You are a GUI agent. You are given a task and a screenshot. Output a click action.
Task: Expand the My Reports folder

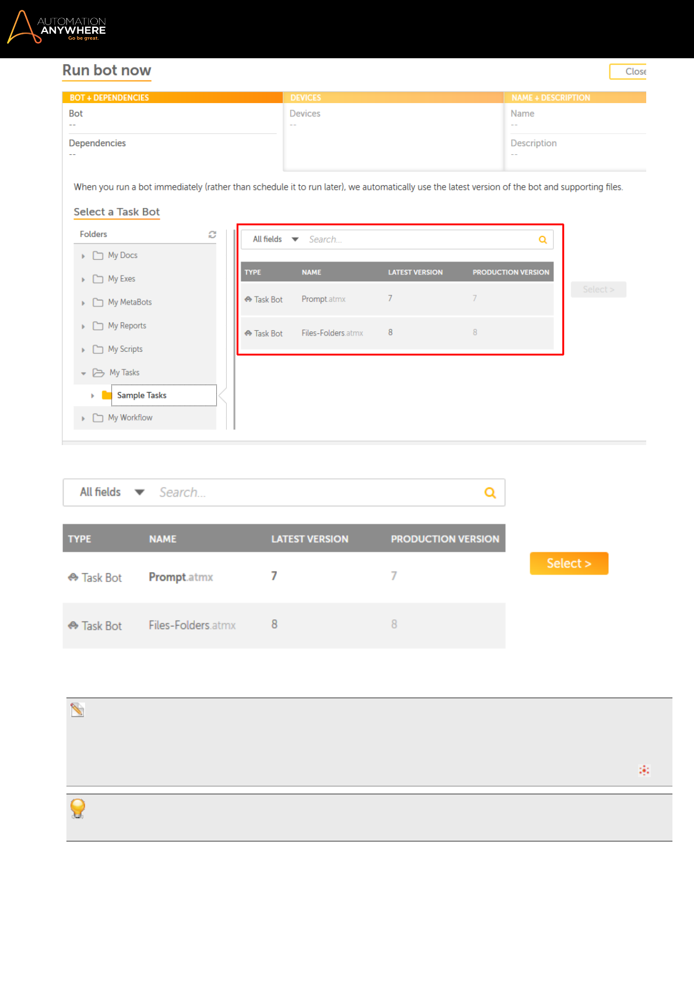[x=83, y=326]
